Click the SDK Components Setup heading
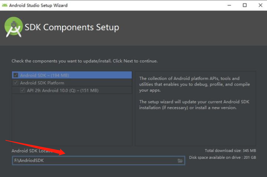This screenshot has height=177, width=267. point(72,28)
